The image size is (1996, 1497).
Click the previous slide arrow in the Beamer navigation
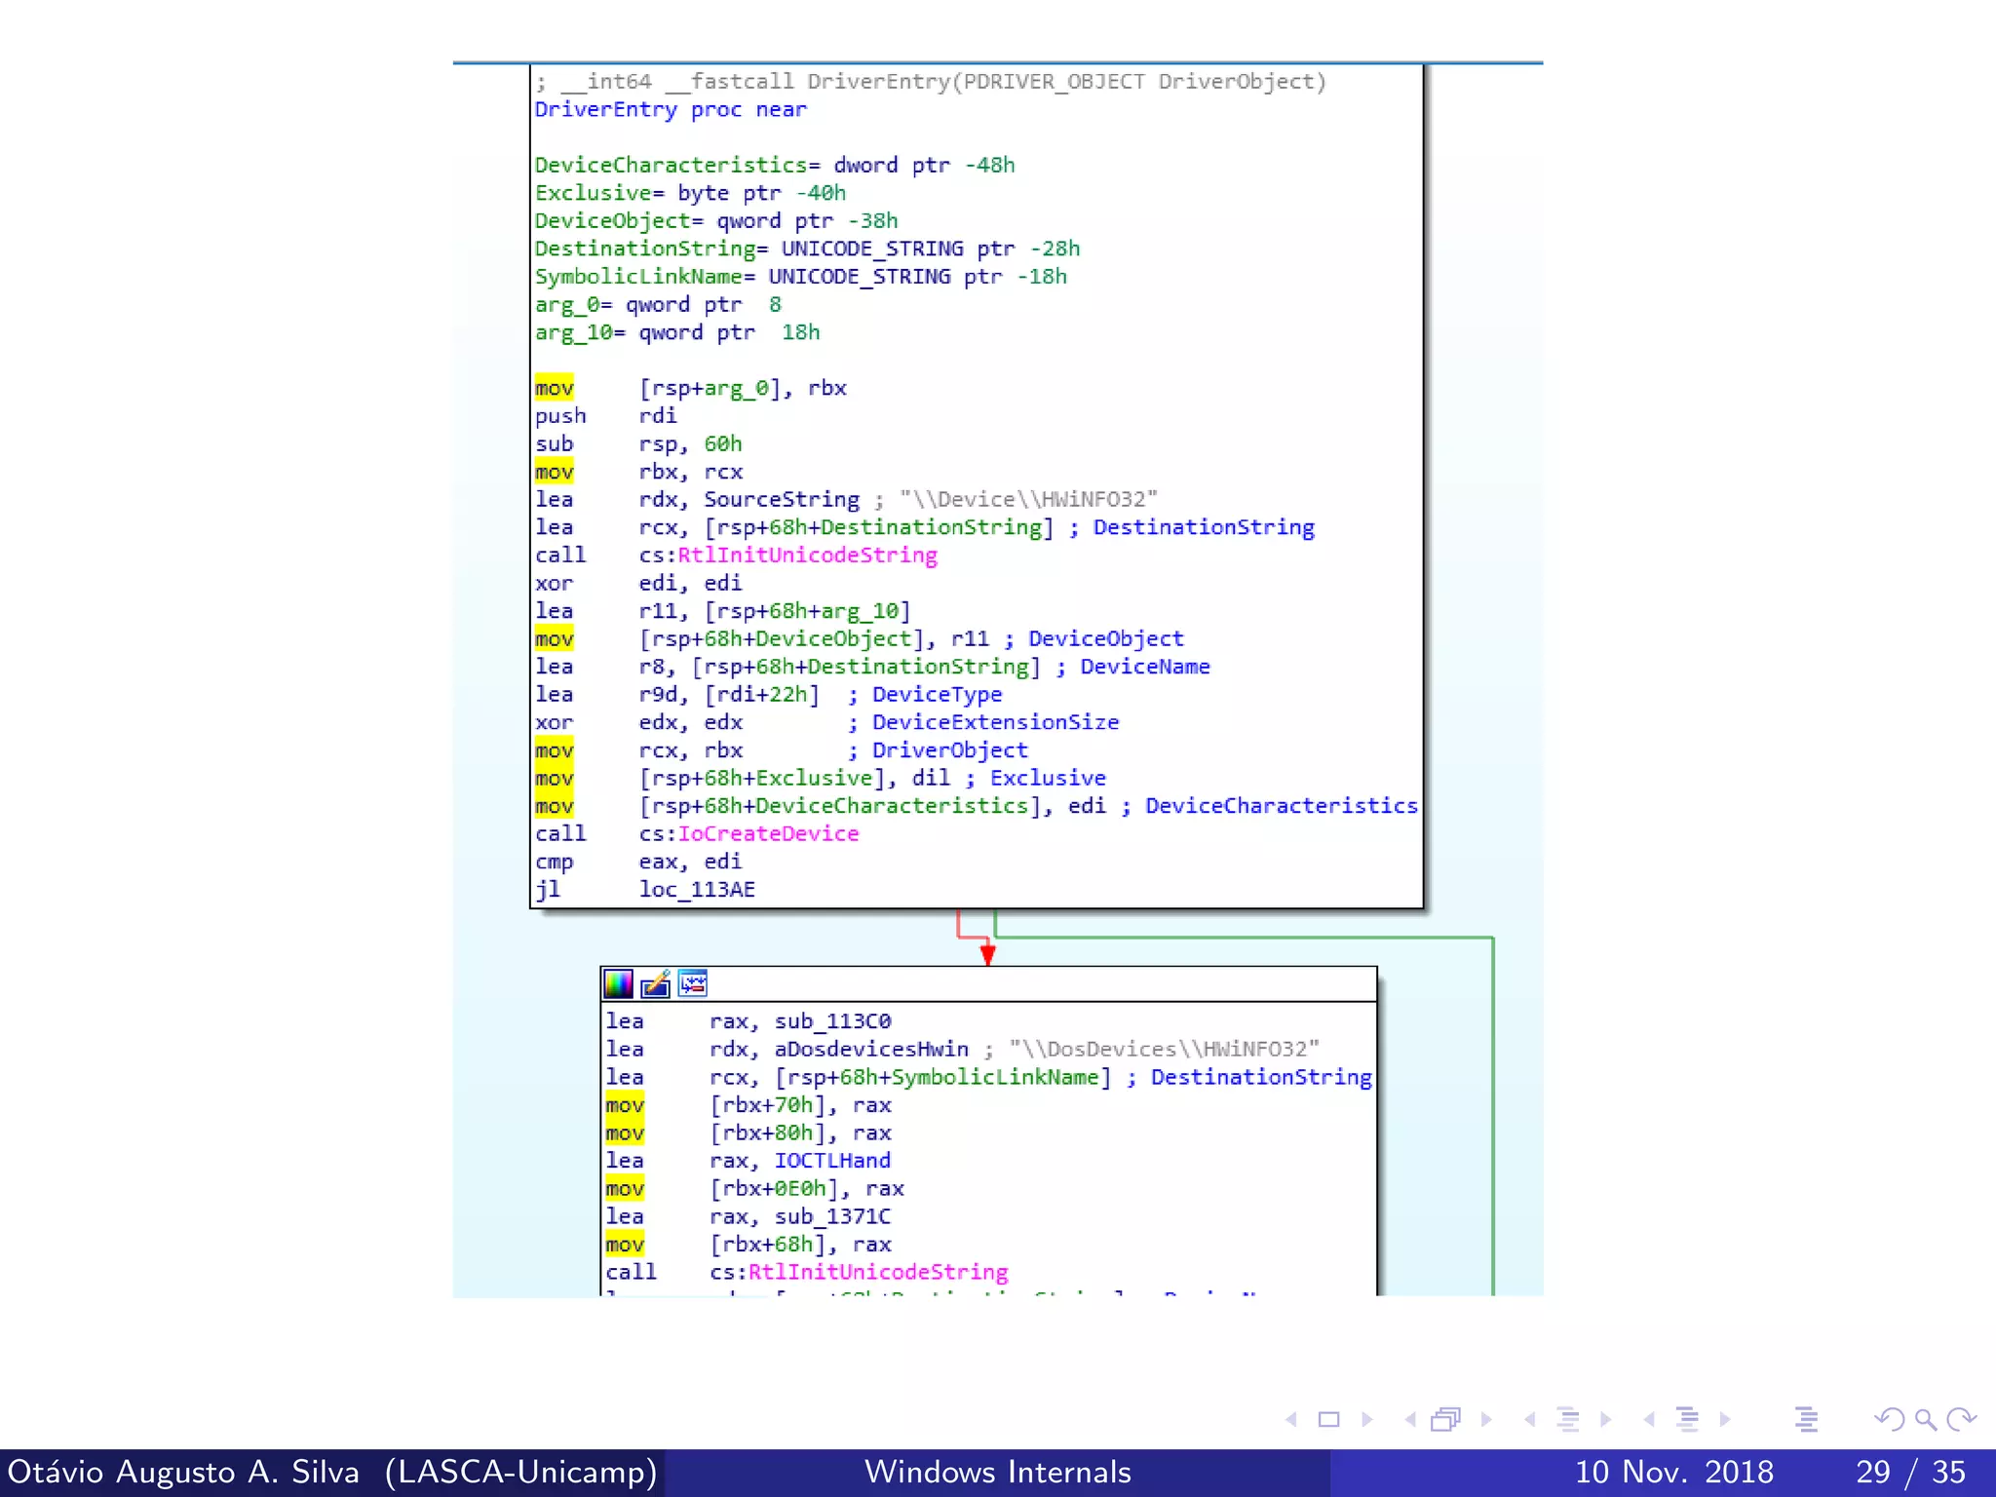pos(1291,1420)
